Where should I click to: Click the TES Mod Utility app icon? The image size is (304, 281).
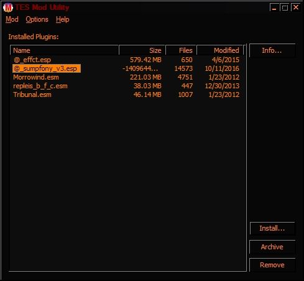click(8, 7)
